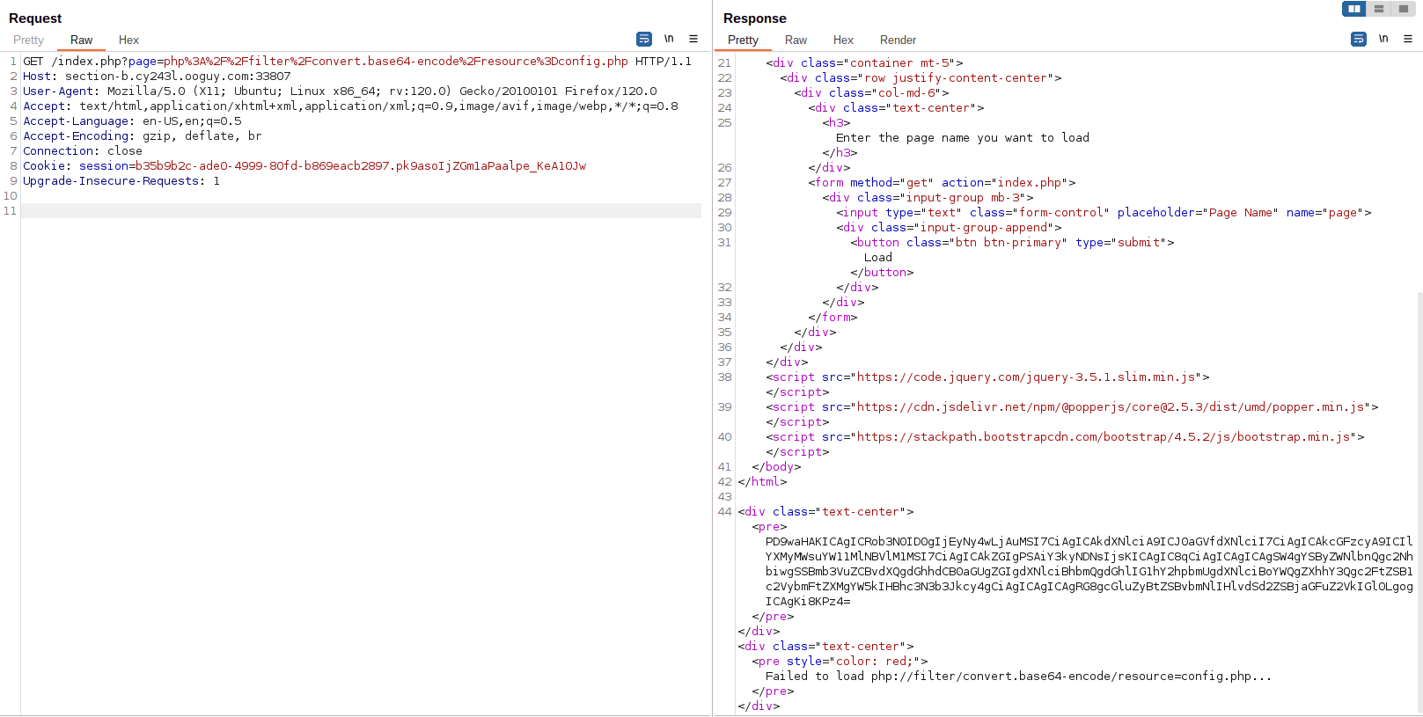Click the jquery-3.5.1.slim.min.js script line
Viewport: 1423px width, 717px height.
(x=987, y=377)
